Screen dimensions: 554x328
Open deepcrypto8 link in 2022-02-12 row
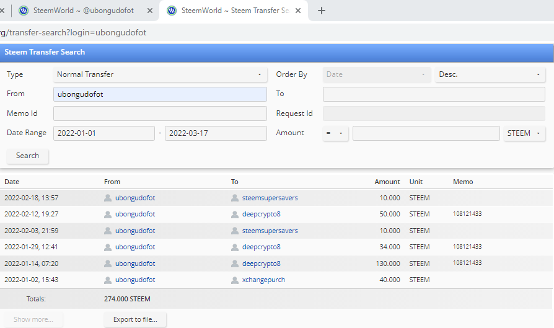261,214
